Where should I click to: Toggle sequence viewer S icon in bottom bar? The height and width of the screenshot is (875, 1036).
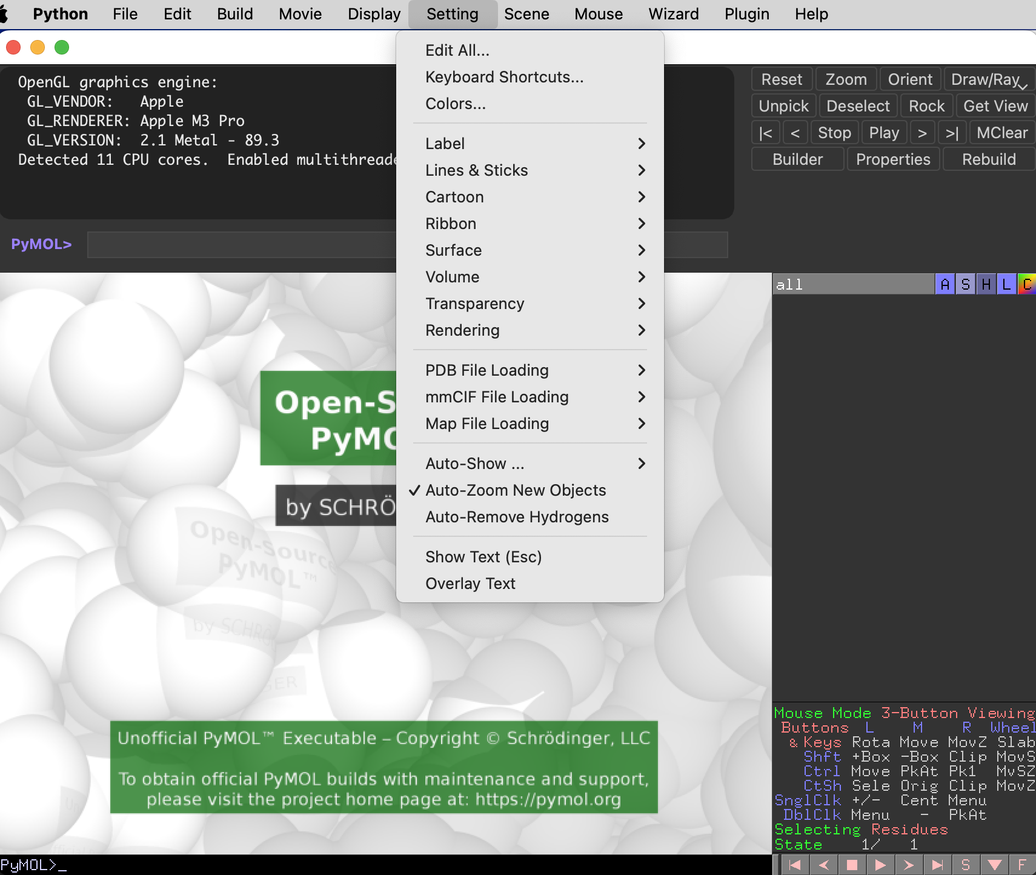966,865
